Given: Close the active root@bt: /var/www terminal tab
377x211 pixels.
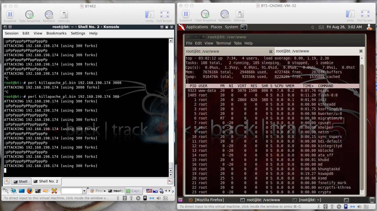Looking at the screenshot, I should [x=361, y=51].
